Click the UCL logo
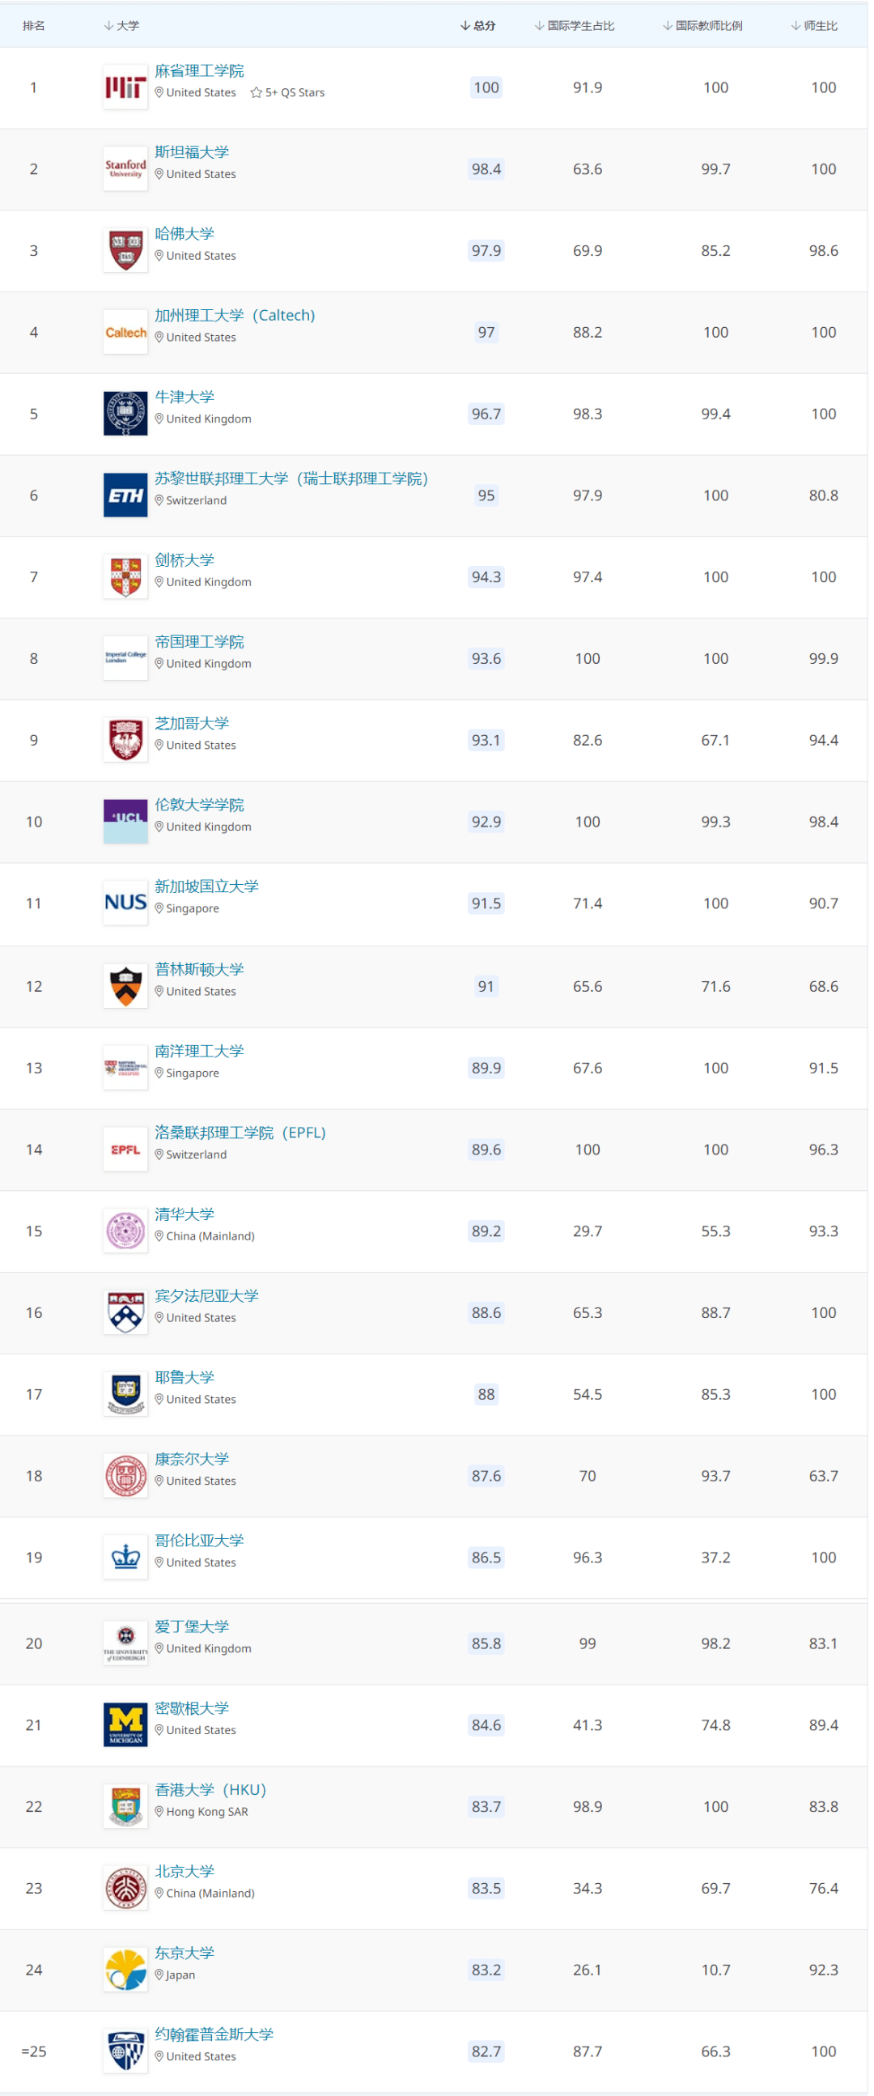Viewport: 874px width, 2096px height. point(126,823)
